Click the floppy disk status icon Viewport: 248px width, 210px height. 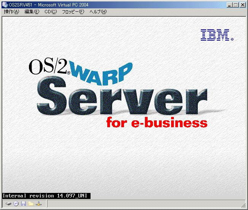[24, 204]
